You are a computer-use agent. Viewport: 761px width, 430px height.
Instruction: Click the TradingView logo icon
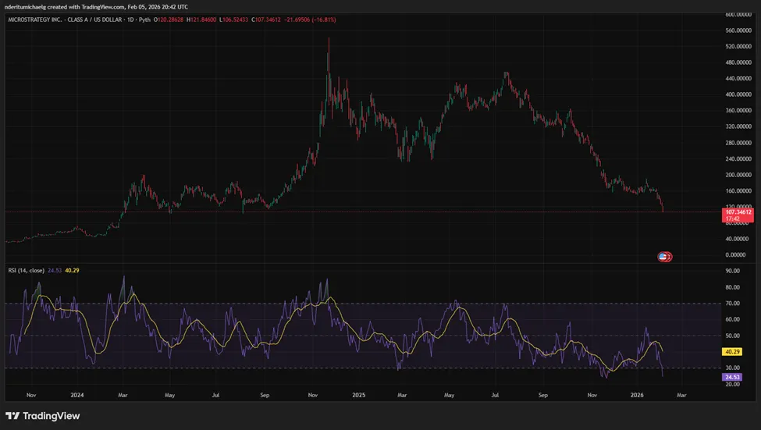click(14, 415)
